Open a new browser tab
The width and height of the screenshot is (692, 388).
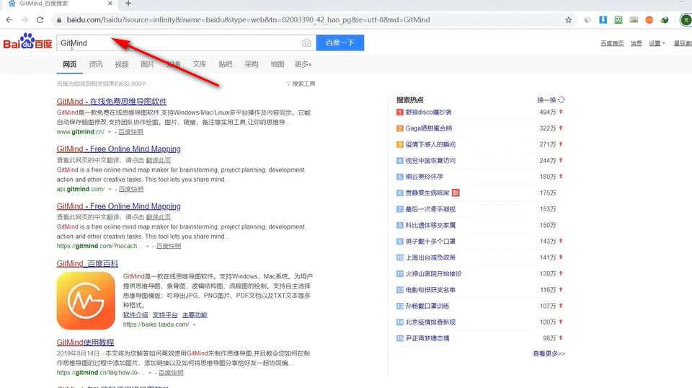[128, 4]
